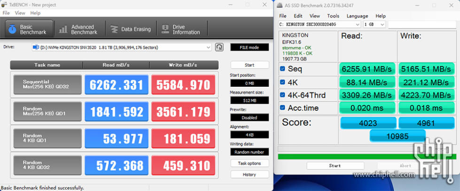The image size is (460, 191).
Task: Click the Abort button in AS SSD
Action: [x=405, y=166]
